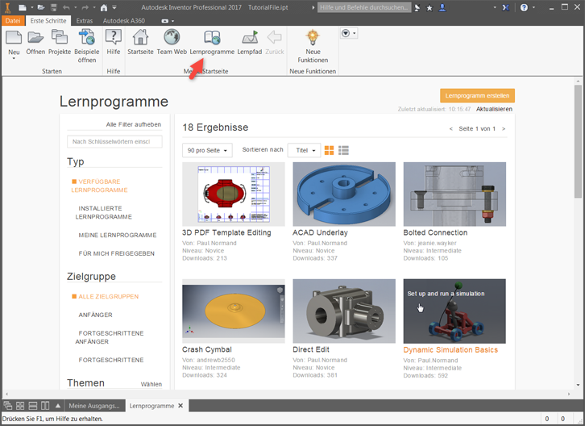Open the Projekte dialog icon
The image size is (585, 426).
pos(60,38)
